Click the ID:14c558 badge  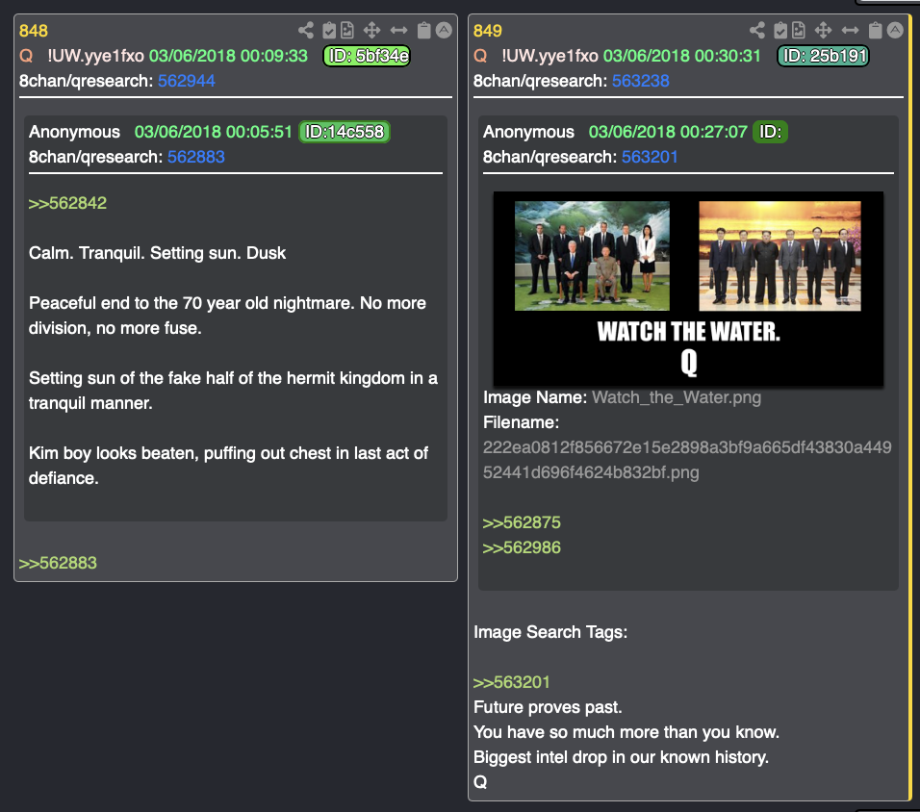point(345,132)
